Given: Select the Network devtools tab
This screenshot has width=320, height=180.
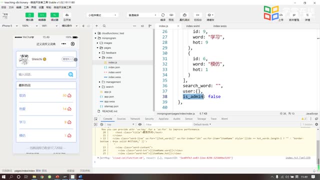Looking at the screenshot, I should [135, 119].
